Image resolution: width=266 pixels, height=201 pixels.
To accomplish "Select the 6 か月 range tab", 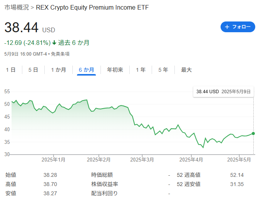I will pyautogui.click(x=86, y=70).
